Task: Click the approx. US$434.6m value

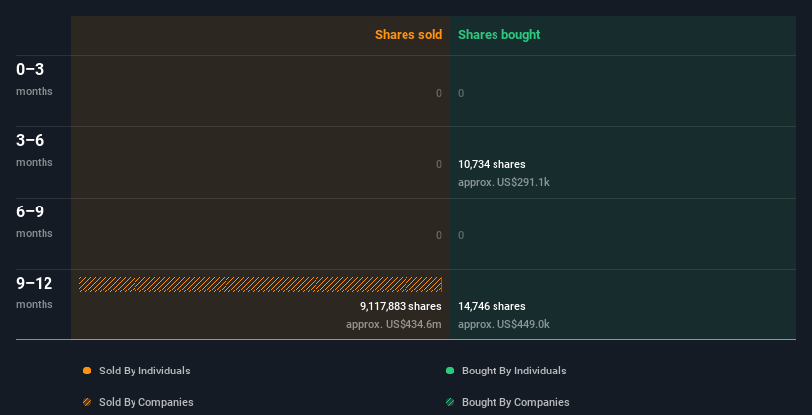Action: tap(394, 324)
